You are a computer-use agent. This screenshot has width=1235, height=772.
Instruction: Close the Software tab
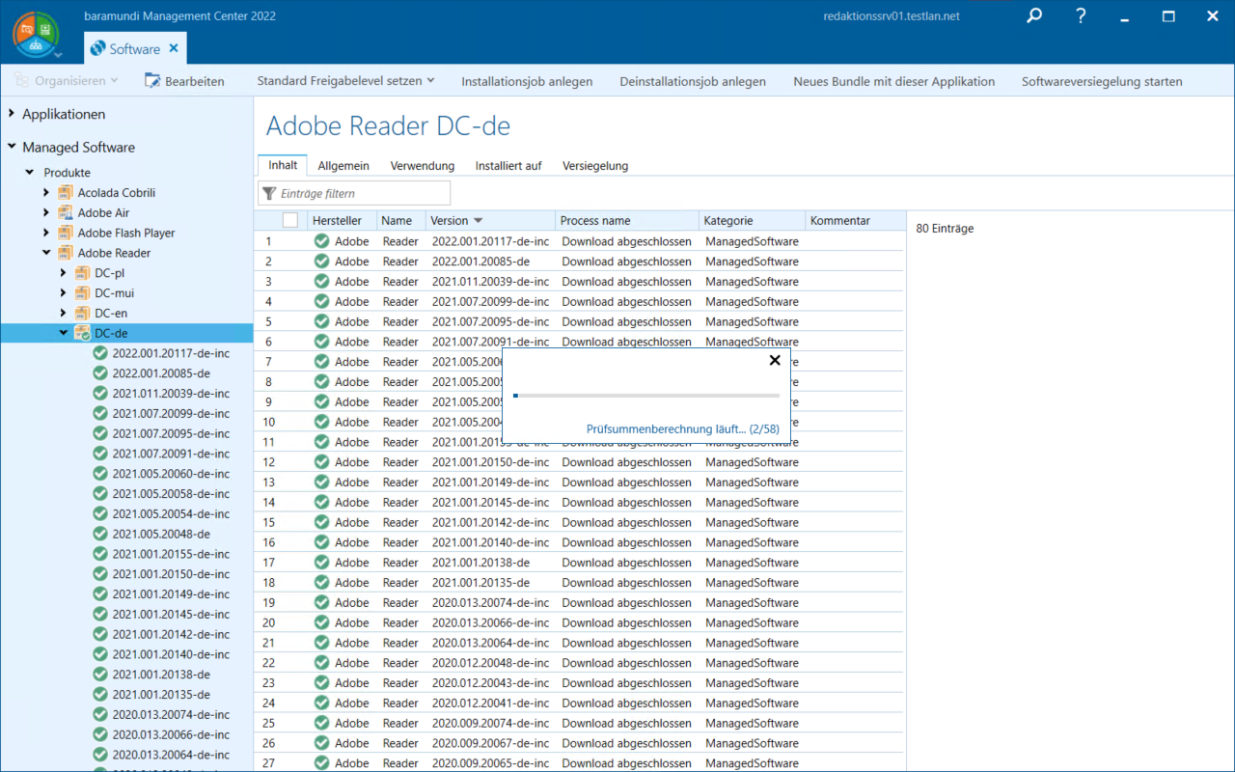[174, 48]
